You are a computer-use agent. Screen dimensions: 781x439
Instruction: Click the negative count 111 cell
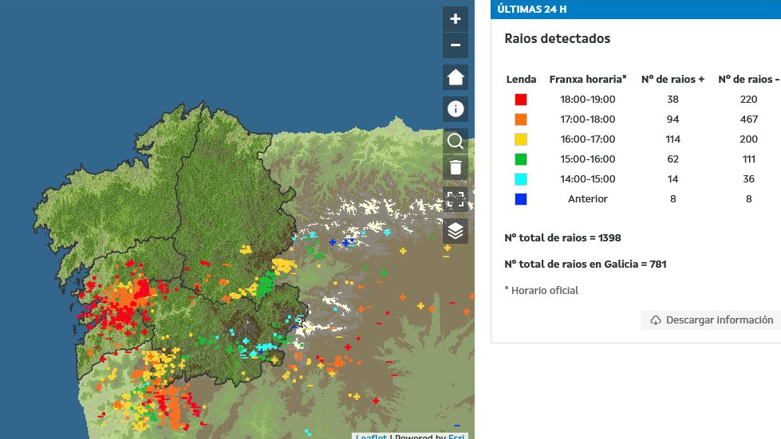click(x=748, y=159)
